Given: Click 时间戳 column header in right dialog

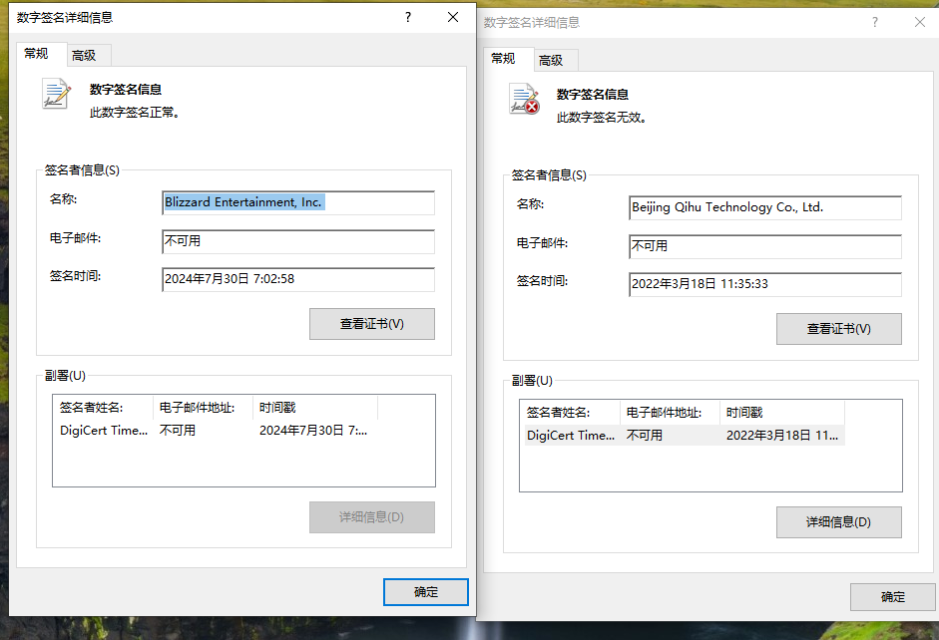Looking at the screenshot, I should point(782,413).
